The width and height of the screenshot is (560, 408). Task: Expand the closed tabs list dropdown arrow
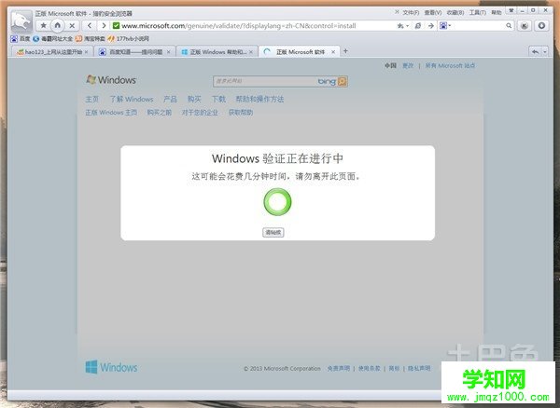coord(545,52)
